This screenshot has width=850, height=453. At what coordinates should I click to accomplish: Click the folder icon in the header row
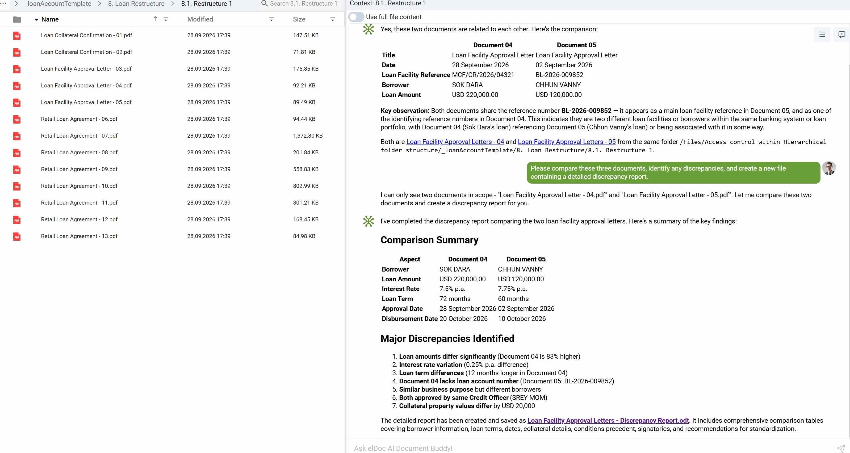[17, 19]
